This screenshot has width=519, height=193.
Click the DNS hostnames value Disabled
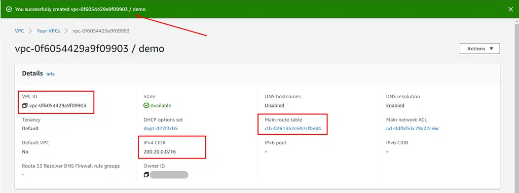[274, 105]
